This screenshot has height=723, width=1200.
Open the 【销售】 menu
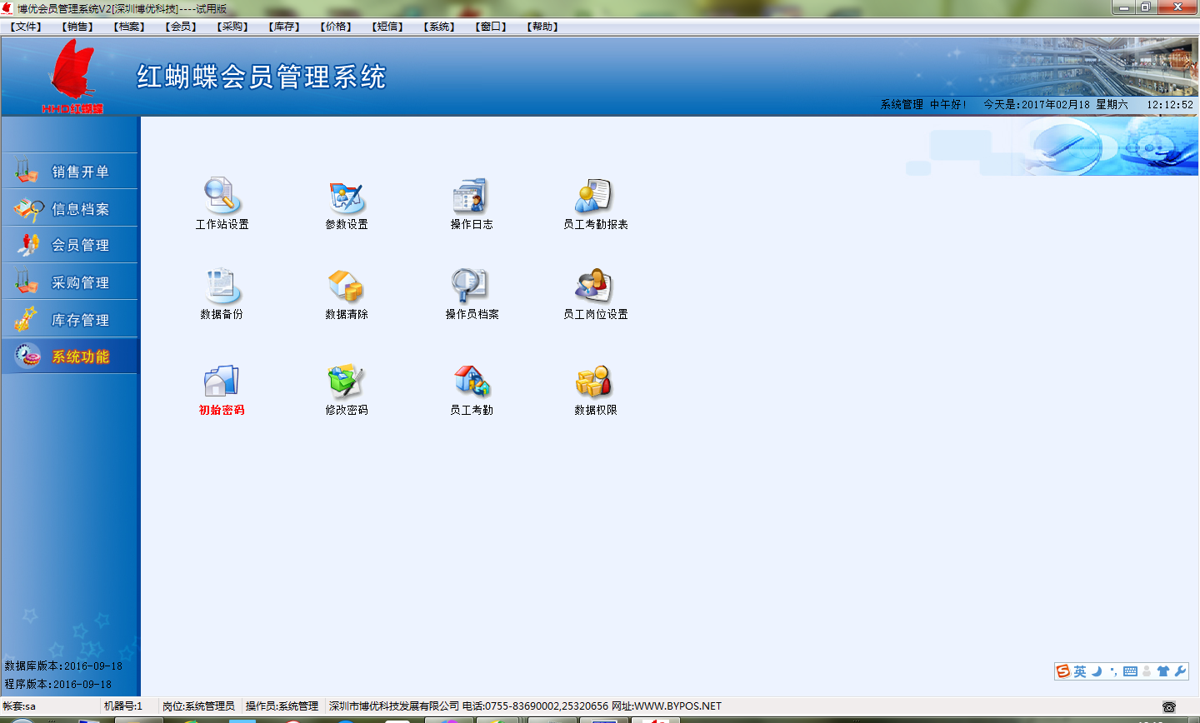pos(78,27)
